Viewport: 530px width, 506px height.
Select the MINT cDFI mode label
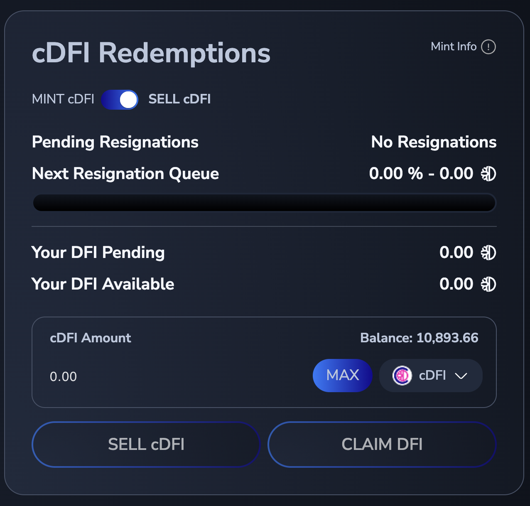click(63, 99)
